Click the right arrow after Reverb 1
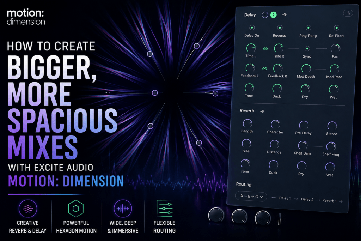The height and width of the screenshot is (241, 361). [x=341, y=201]
